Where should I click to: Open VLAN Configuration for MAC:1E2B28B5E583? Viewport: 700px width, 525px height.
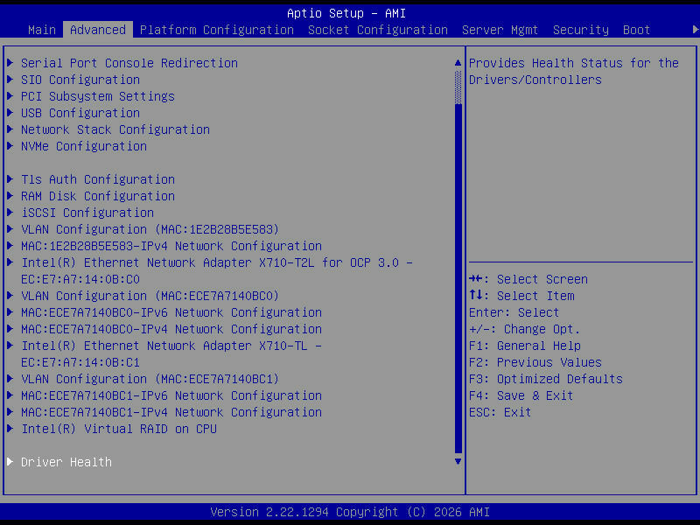pyautogui.click(x=150, y=229)
